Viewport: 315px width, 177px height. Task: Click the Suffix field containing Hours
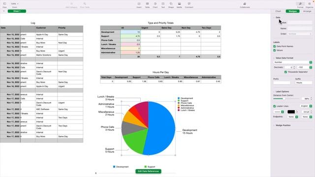304,83
